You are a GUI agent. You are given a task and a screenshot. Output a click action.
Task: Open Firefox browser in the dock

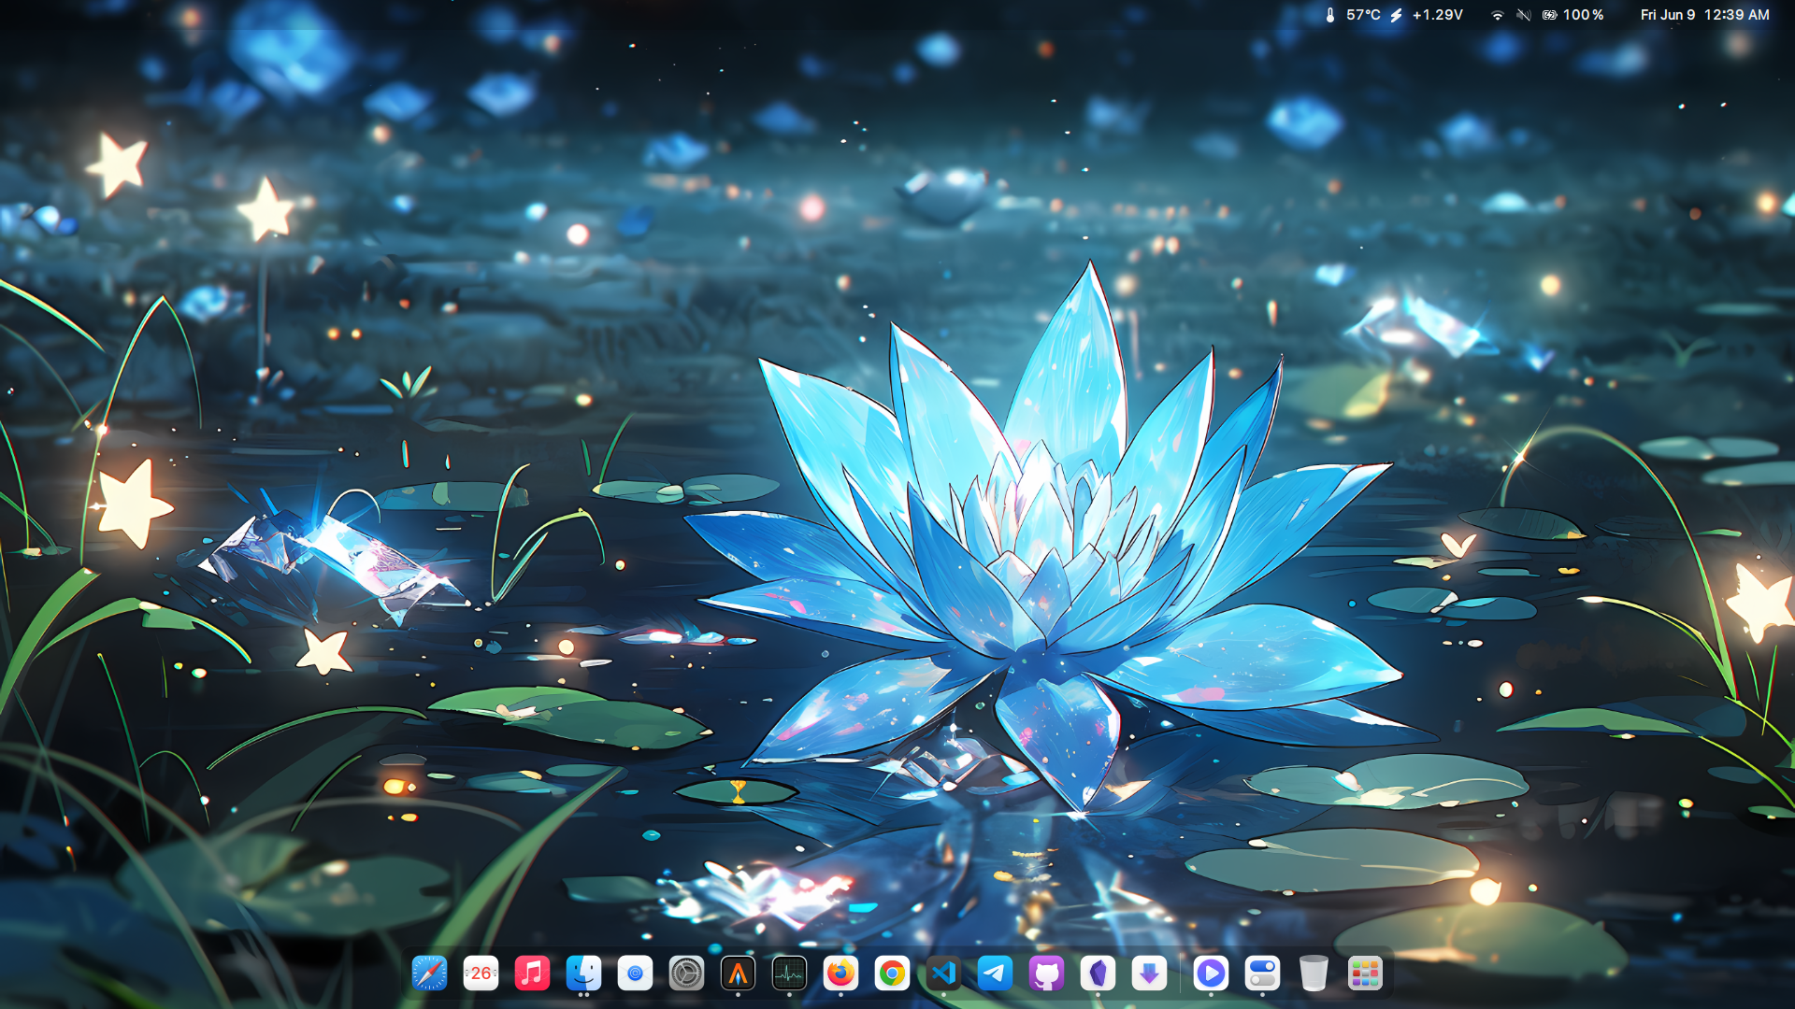coord(840,973)
